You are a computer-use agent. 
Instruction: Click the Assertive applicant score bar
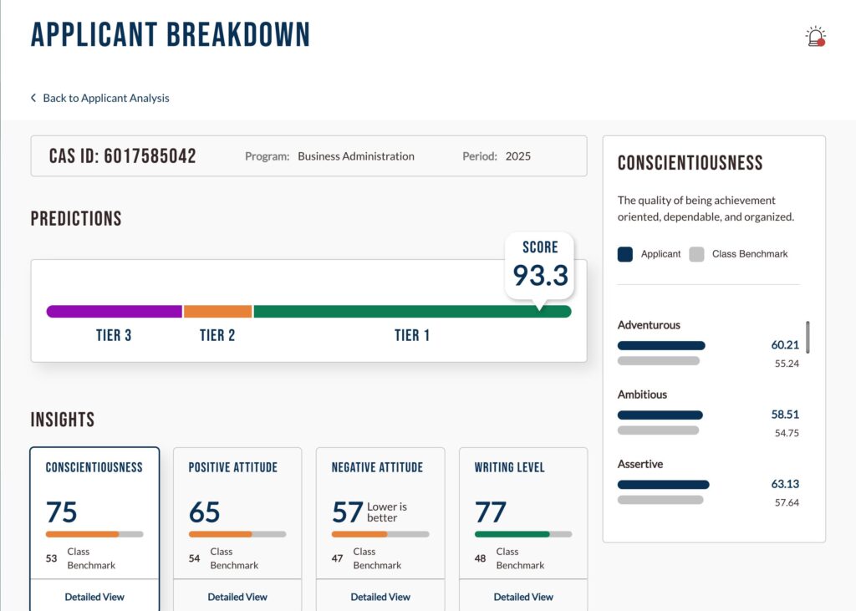pyautogui.click(x=663, y=484)
